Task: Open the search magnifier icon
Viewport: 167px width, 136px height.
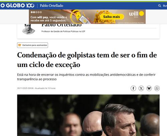Action: [160, 6]
